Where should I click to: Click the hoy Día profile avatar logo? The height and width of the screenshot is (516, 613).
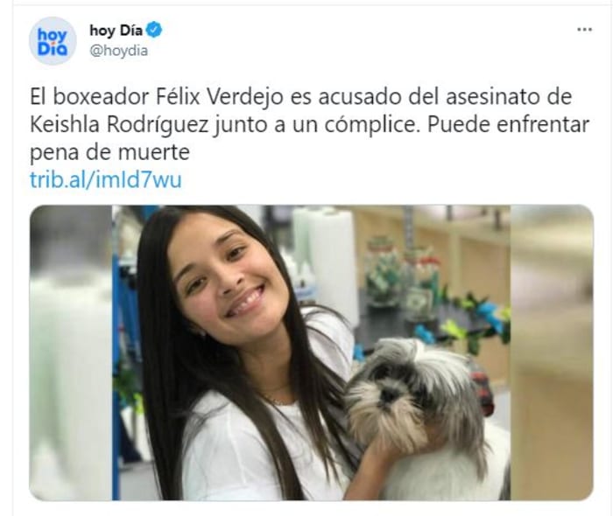click(x=53, y=40)
